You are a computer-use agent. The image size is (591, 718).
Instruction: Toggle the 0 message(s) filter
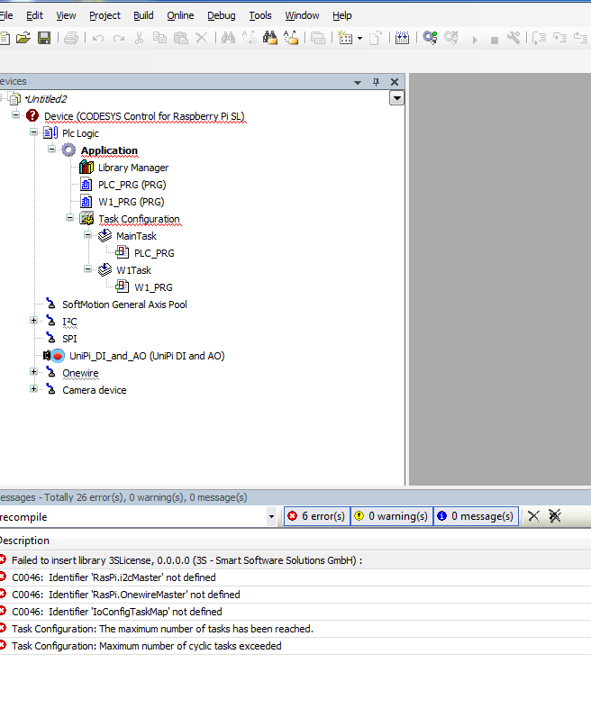475,516
